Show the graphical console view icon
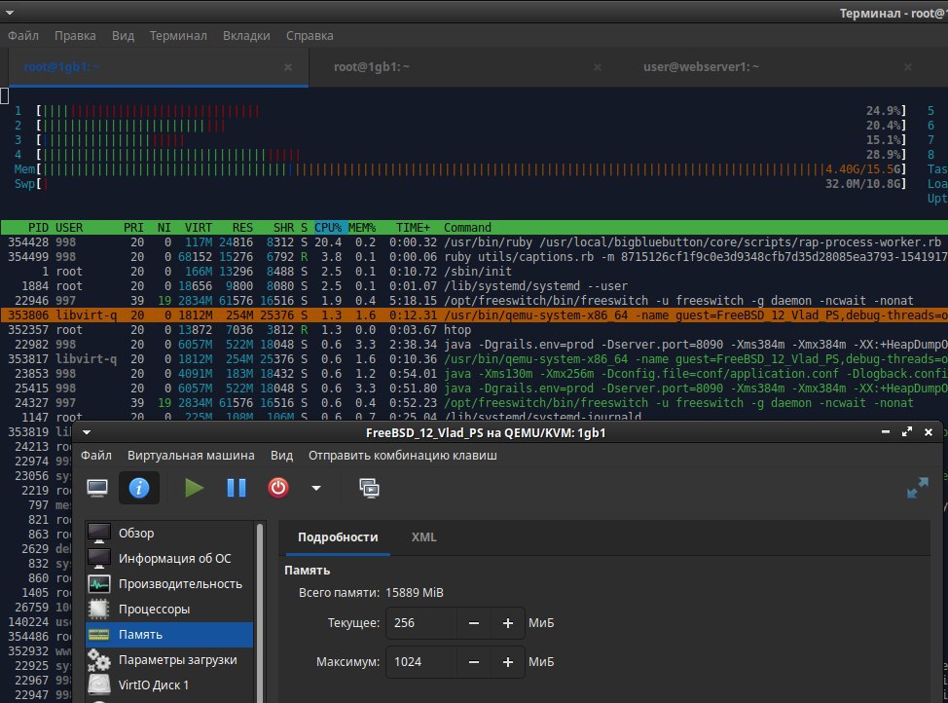This screenshot has height=703, width=948. 97,488
